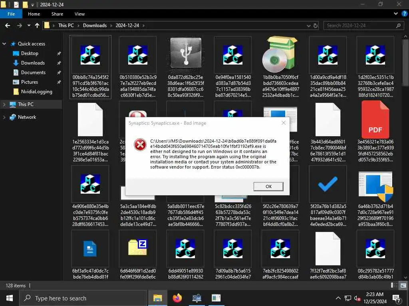409x306 pixels.
Task: Open Firefox from the taskbar
Action: (177, 298)
